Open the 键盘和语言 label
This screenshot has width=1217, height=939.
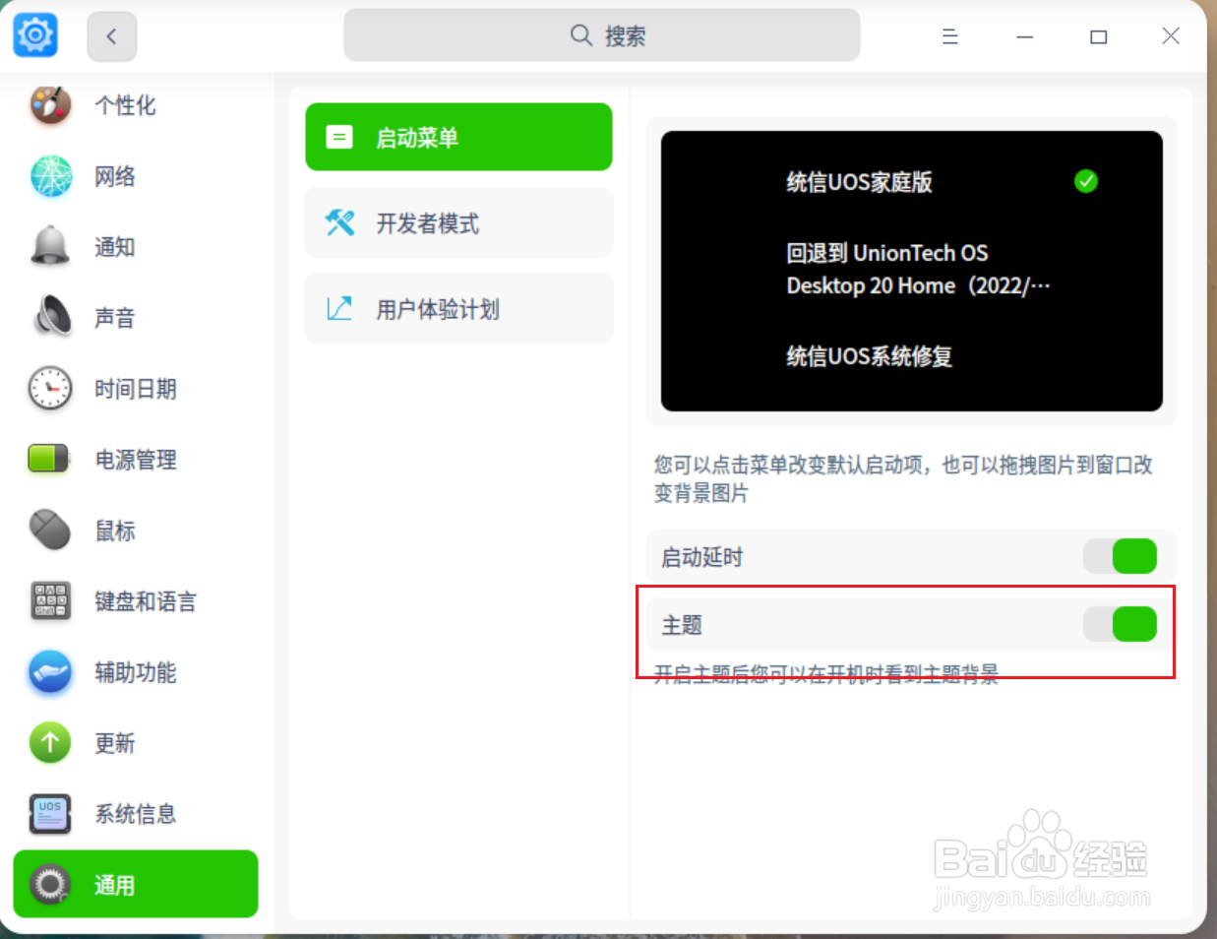(x=146, y=601)
